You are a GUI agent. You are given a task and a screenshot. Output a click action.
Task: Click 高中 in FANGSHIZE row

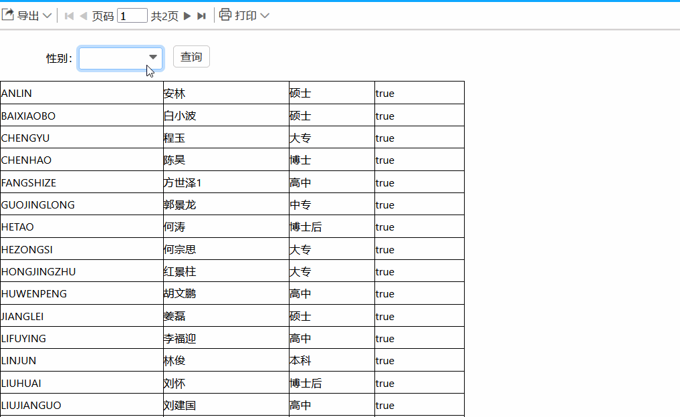[300, 182]
